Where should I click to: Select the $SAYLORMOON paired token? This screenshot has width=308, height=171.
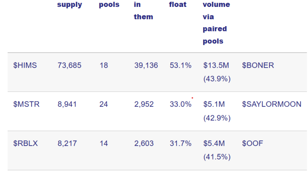271,104
